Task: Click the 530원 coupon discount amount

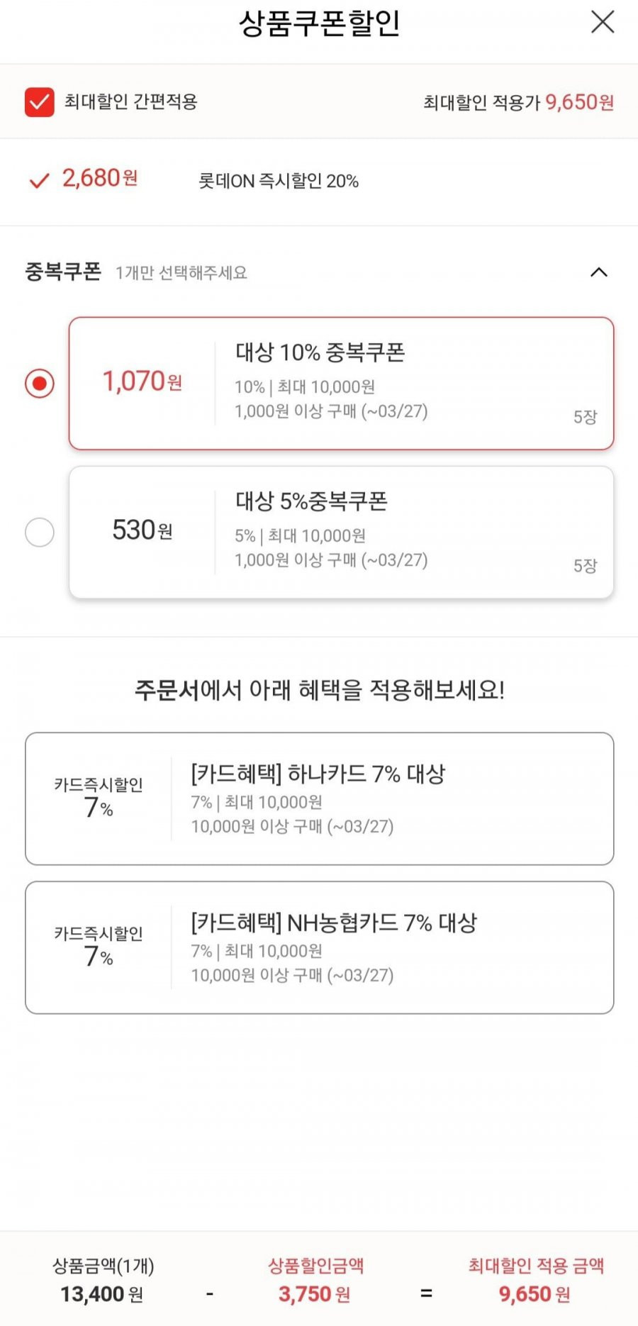Action: click(x=142, y=530)
